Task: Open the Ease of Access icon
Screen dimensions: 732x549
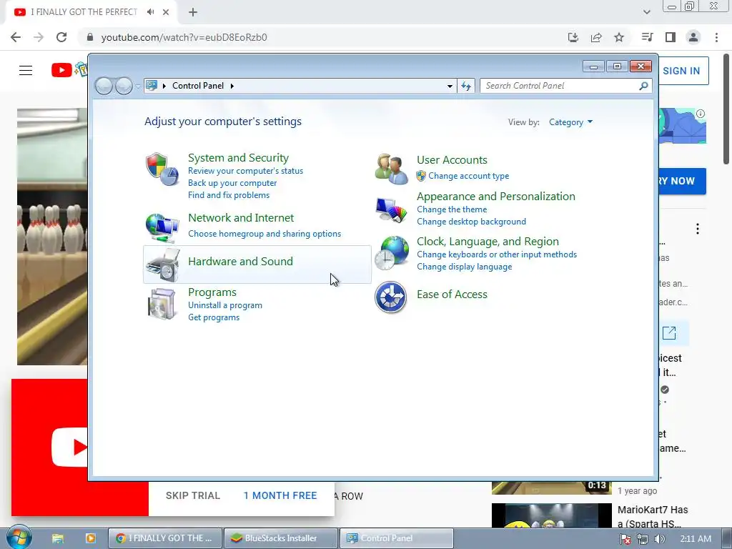Action: coord(391,297)
